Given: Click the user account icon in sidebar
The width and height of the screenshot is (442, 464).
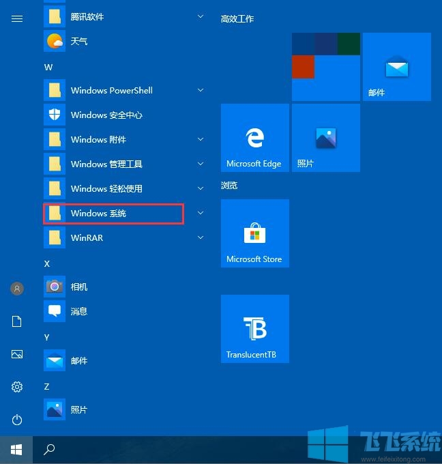Looking at the screenshot, I should point(17,289).
